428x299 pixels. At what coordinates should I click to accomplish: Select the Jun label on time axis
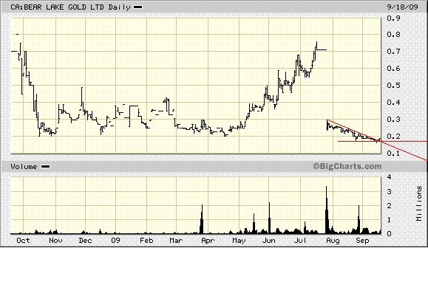(268, 241)
